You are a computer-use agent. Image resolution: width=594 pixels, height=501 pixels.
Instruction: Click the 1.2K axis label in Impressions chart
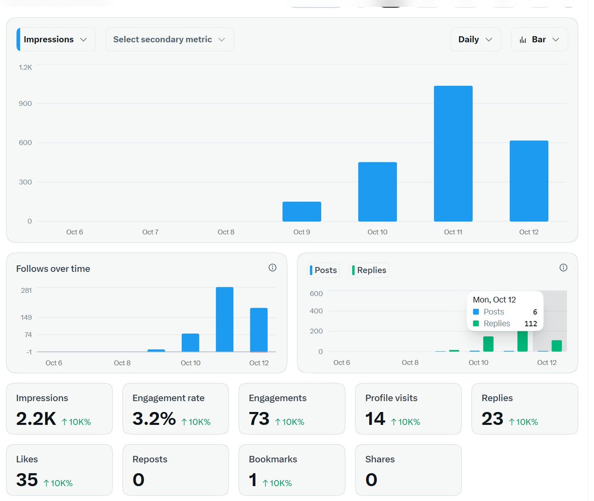point(26,67)
